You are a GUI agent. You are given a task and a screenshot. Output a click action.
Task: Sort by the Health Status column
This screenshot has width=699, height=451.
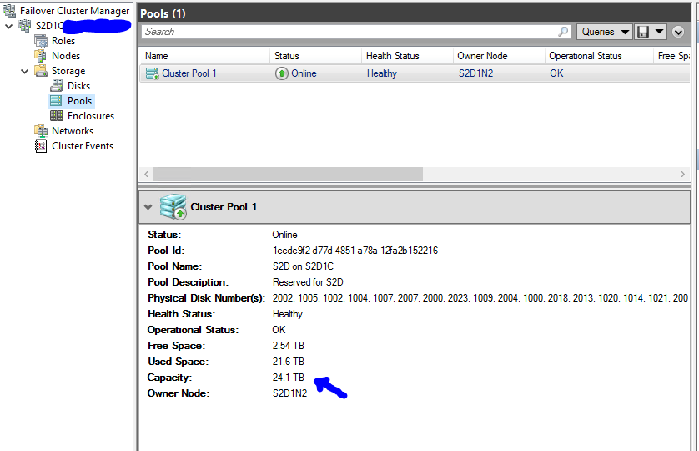click(393, 56)
